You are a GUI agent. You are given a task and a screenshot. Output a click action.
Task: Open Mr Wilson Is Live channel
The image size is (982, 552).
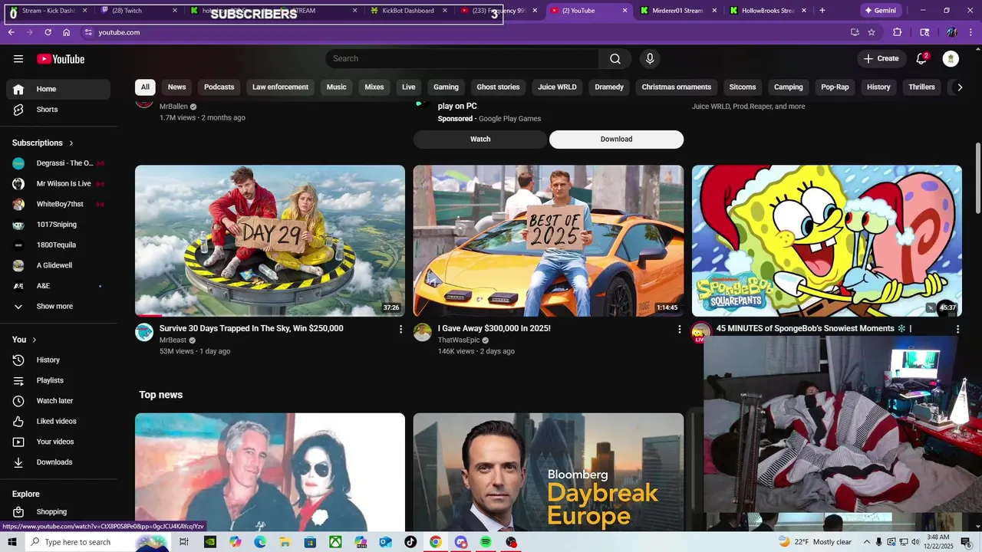pos(58,184)
